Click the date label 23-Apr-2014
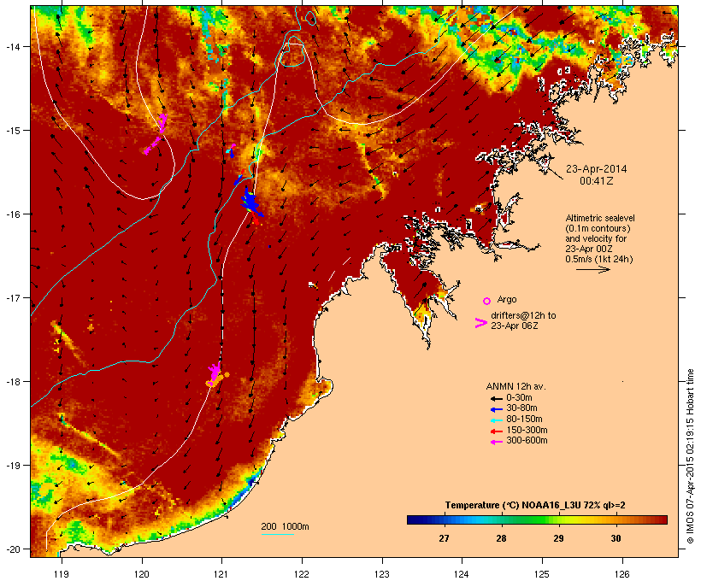This screenshot has width=701, height=581. (597, 169)
